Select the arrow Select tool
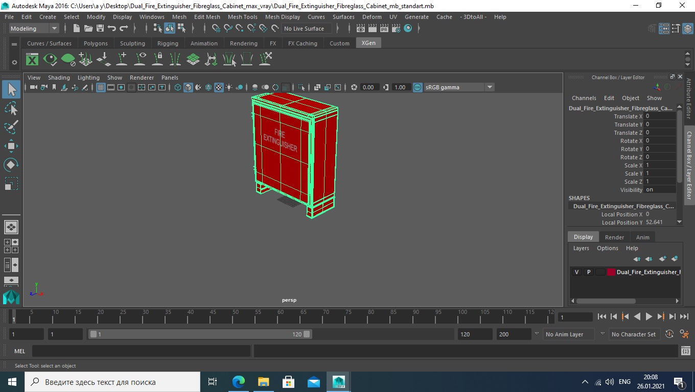The image size is (695, 392). [11, 90]
